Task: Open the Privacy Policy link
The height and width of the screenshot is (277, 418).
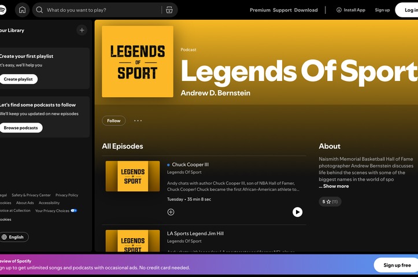Action: [x=66, y=195]
